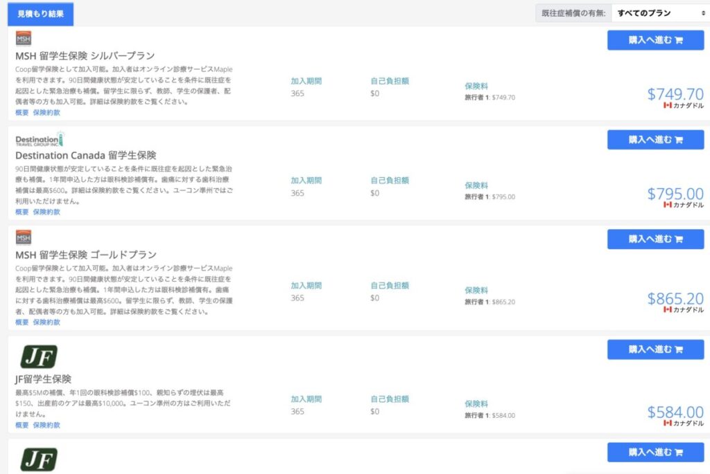Click the Canada flag under the $749.70 price

click(668, 105)
